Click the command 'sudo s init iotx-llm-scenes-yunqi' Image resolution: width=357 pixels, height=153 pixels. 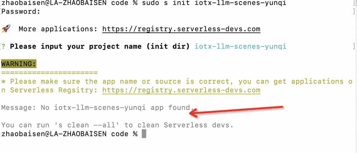214,3
